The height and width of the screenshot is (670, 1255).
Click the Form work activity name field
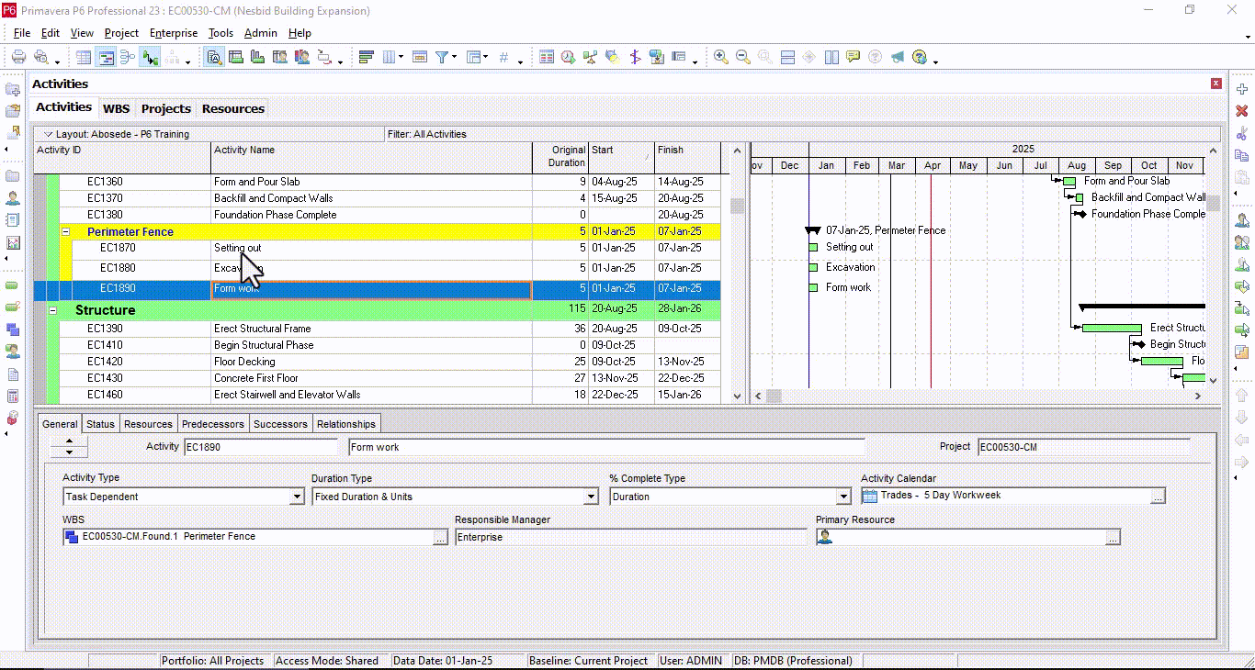607,447
